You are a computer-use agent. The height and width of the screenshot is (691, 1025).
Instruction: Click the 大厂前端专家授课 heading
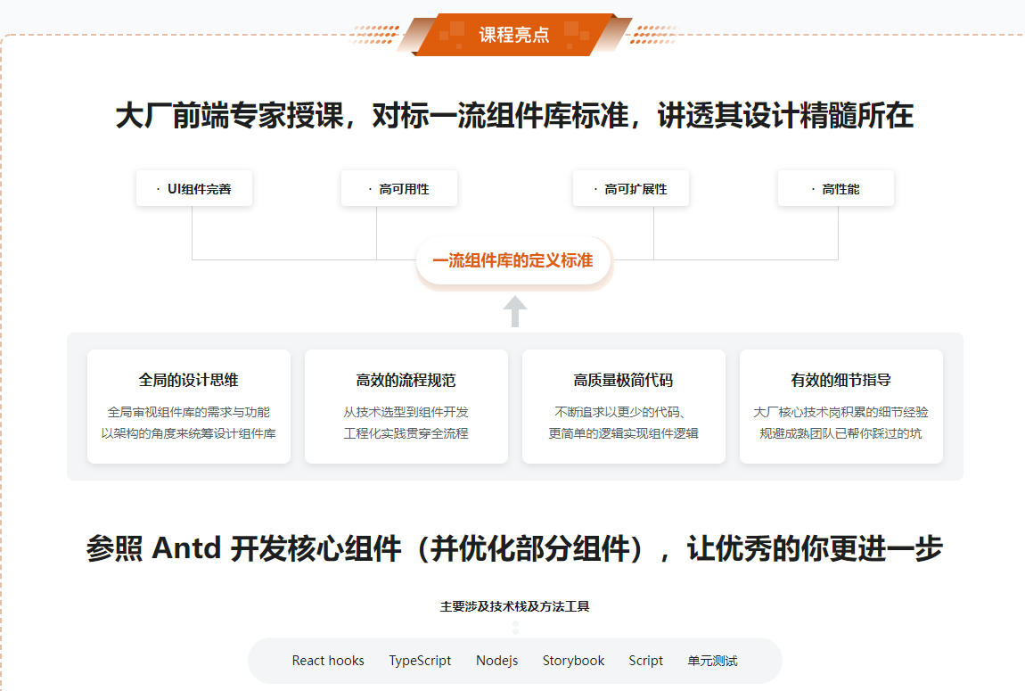pyautogui.click(x=514, y=117)
